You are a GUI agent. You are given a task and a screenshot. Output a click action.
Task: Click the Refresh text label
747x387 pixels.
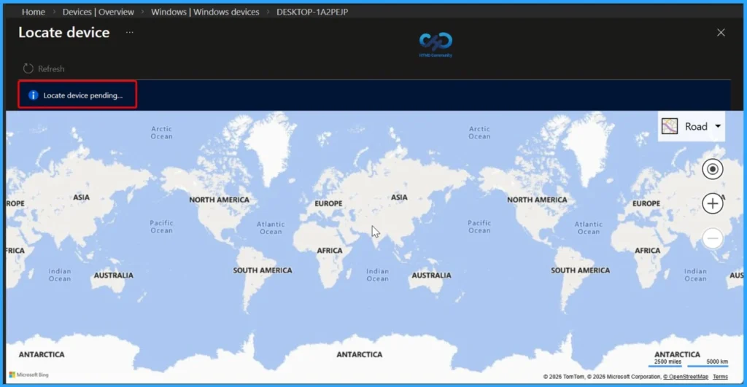click(x=51, y=69)
